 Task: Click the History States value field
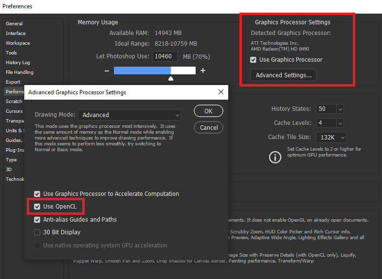326,109
